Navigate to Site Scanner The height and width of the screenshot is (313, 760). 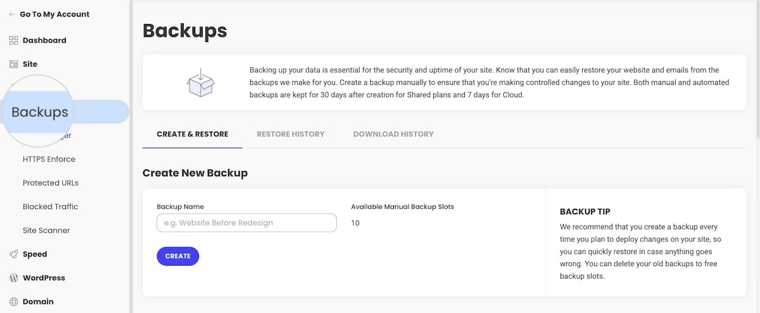pyautogui.click(x=46, y=231)
